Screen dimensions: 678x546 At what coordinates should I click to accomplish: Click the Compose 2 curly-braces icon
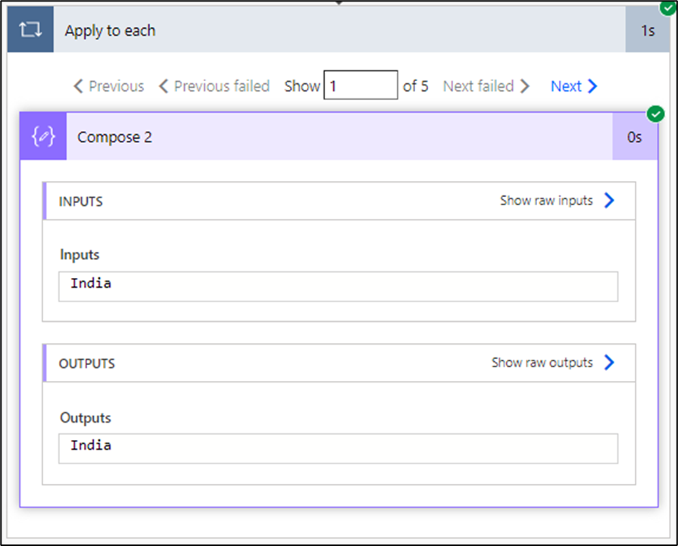[43, 137]
